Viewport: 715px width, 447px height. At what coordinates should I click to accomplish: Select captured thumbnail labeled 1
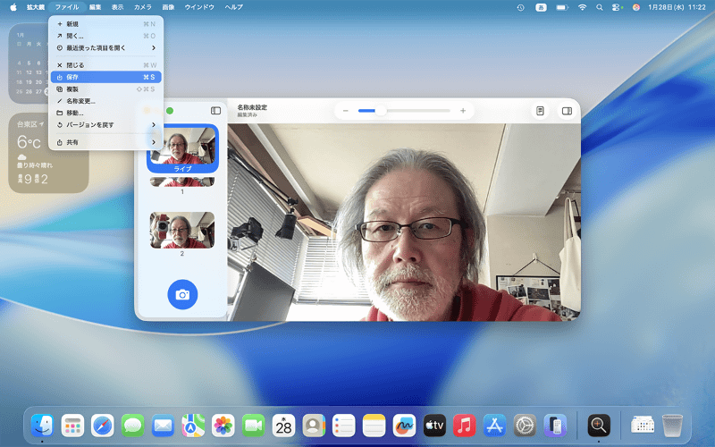[x=182, y=182]
